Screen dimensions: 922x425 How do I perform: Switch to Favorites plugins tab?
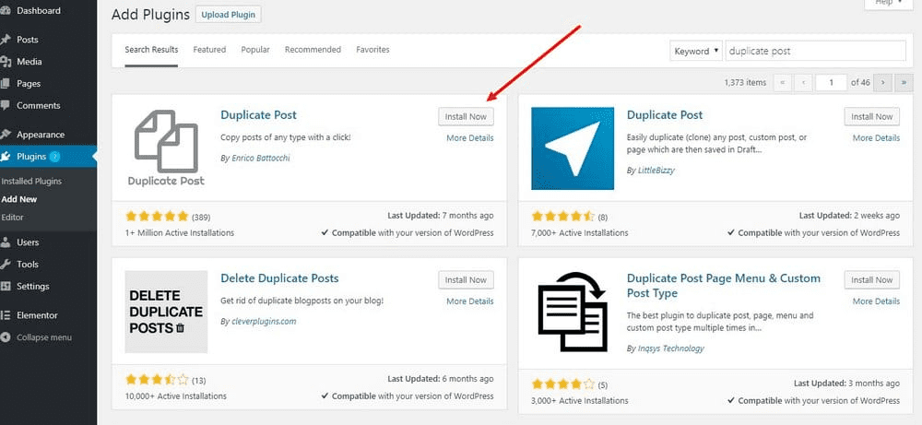372,50
